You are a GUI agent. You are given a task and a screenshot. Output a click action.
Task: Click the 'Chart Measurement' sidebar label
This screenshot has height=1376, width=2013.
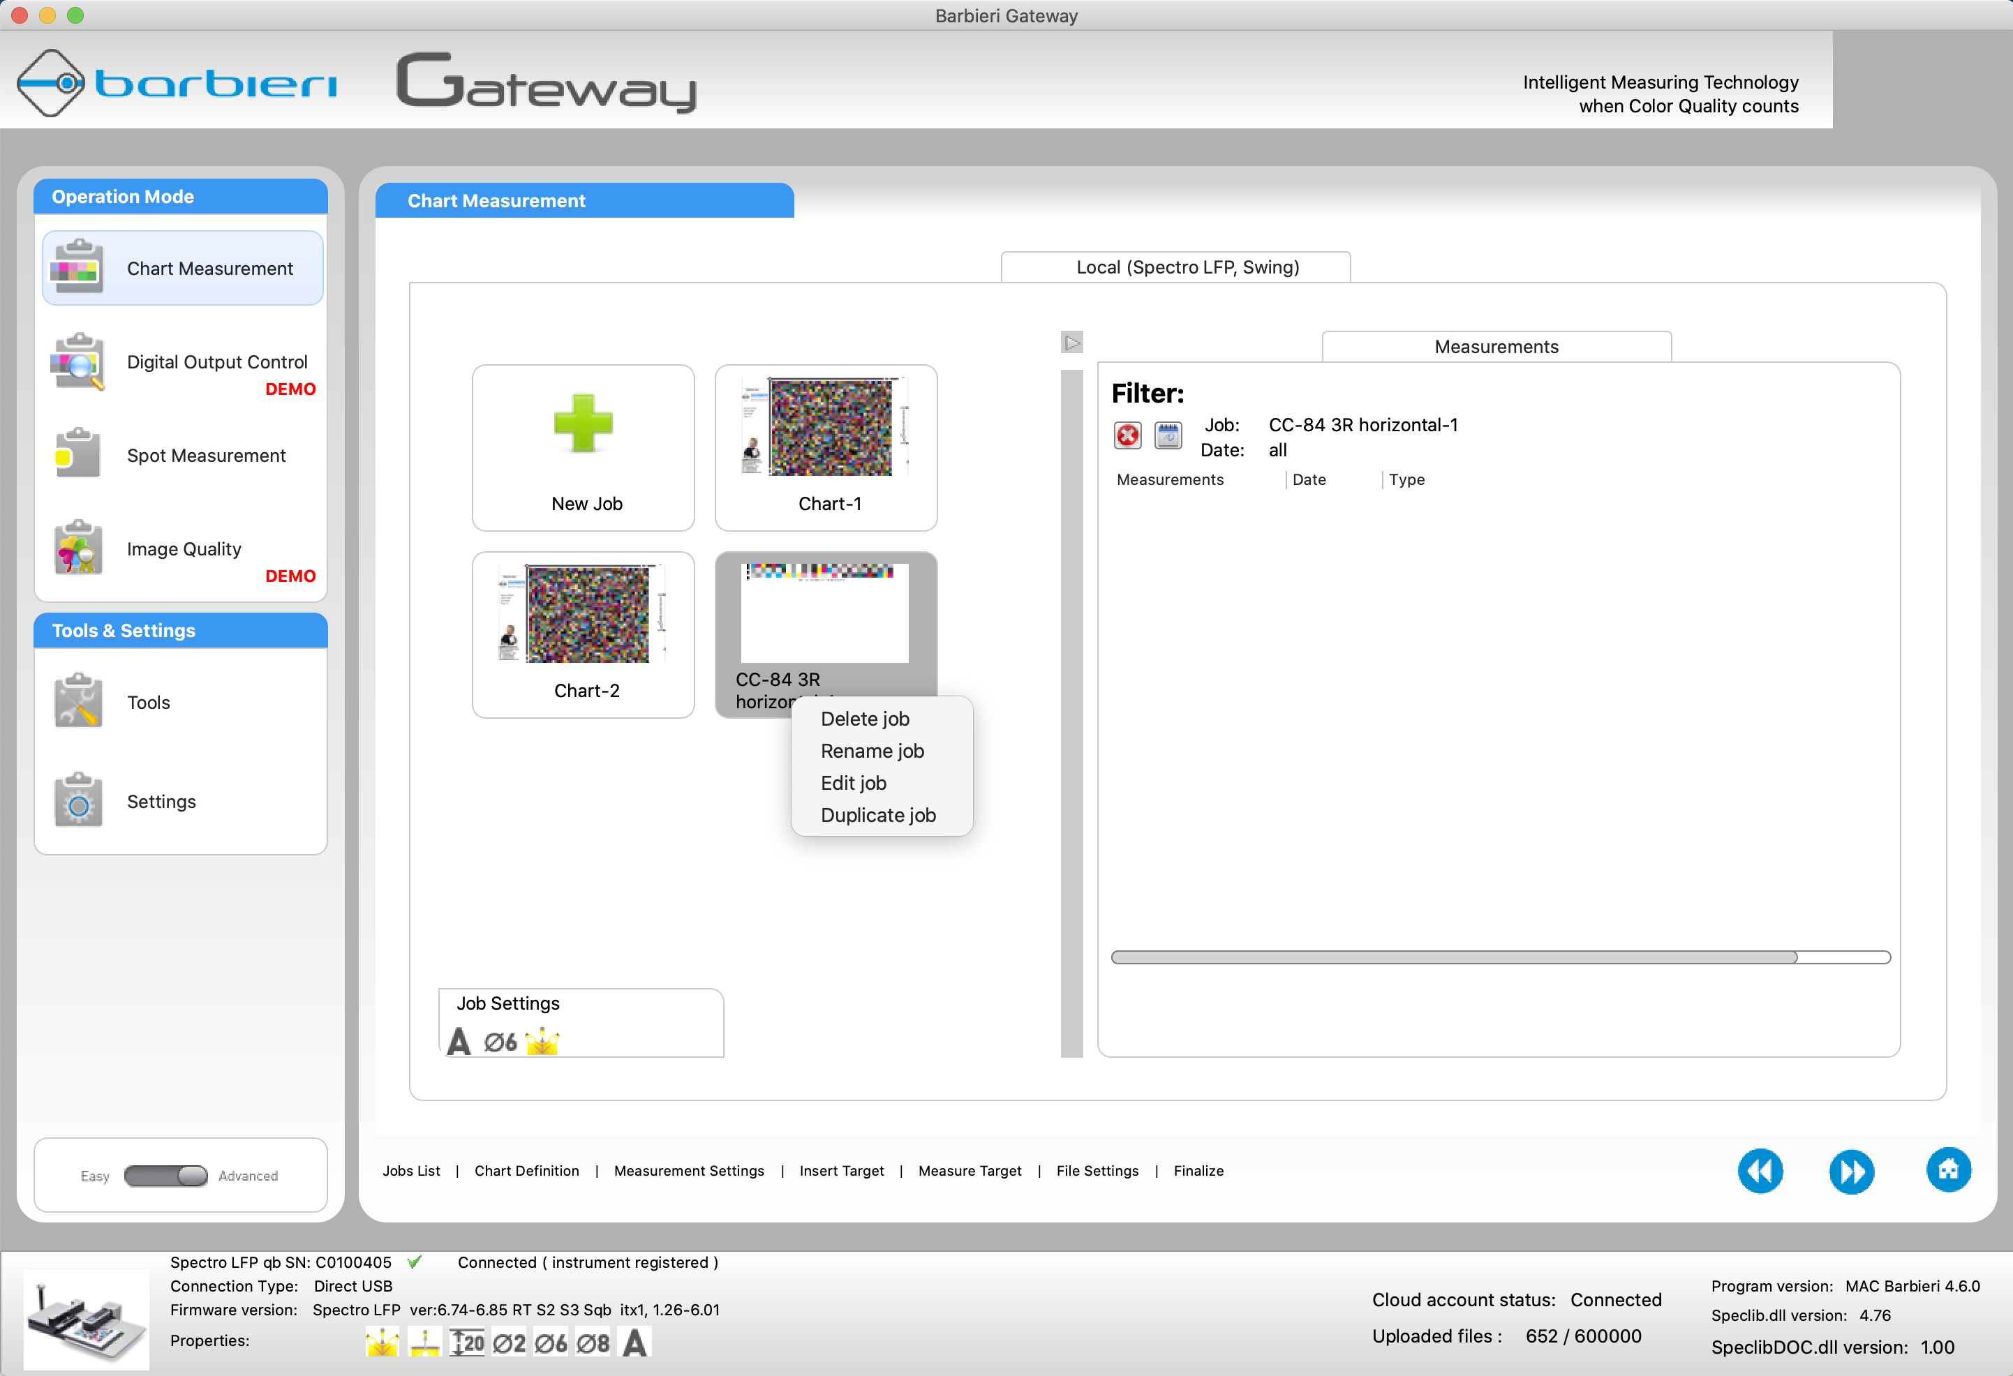click(x=209, y=269)
